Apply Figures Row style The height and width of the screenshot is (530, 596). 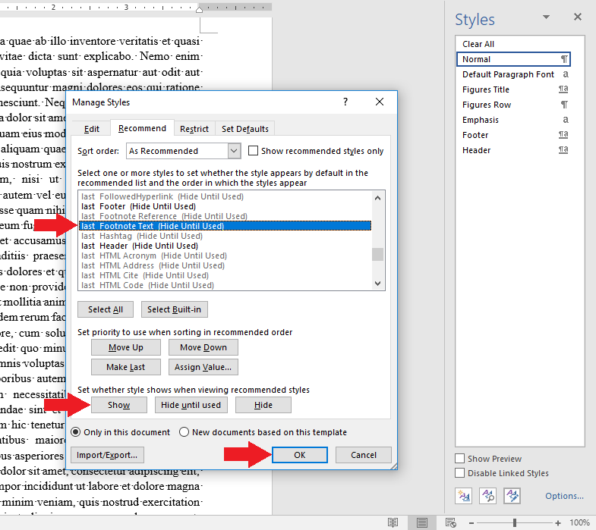[513, 105]
